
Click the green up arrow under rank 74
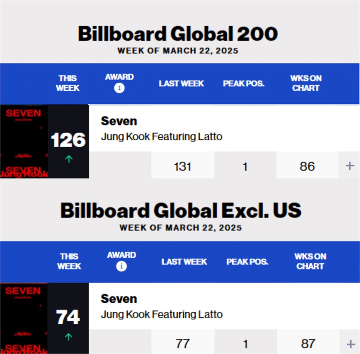click(68, 336)
